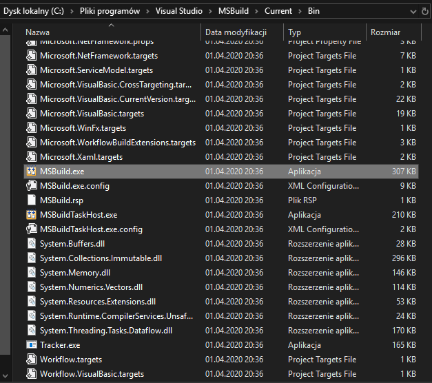Viewport: 432px width, 383px height.
Task: Click the Microsoft.WinFx.targets file icon
Action: (x=32, y=128)
